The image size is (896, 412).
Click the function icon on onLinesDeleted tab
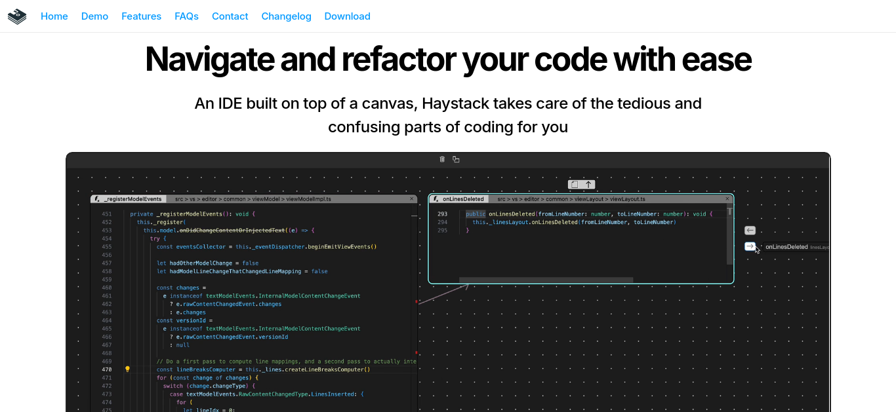[436, 198]
